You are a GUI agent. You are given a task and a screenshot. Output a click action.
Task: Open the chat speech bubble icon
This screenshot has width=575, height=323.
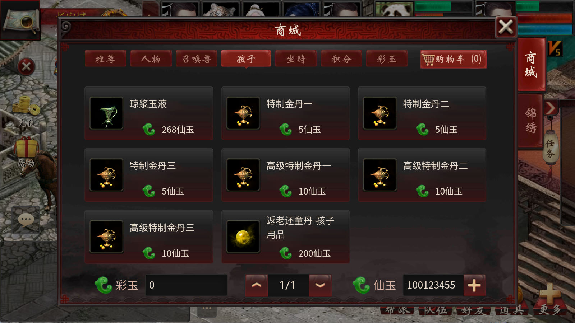(x=26, y=220)
